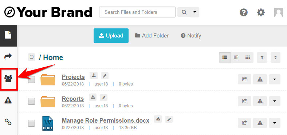Click the Search Files and Folders field

pos(137,12)
